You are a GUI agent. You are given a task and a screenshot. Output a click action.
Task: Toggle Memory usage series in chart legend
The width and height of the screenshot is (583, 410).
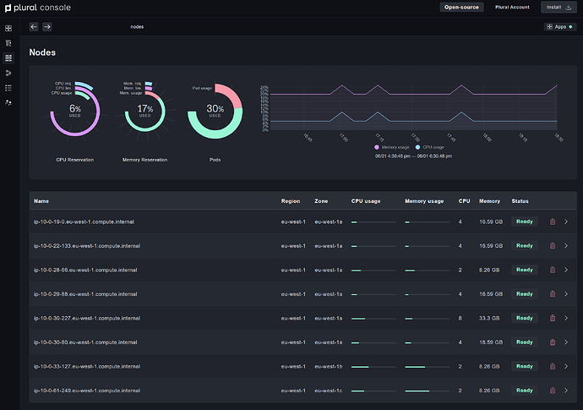coord(394,146)
